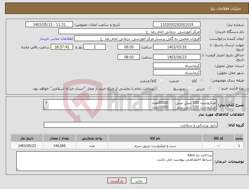This screenshot has width=249, height=189.
Task: Select the کالا/خدمت radio button
Action: (161, 80)
